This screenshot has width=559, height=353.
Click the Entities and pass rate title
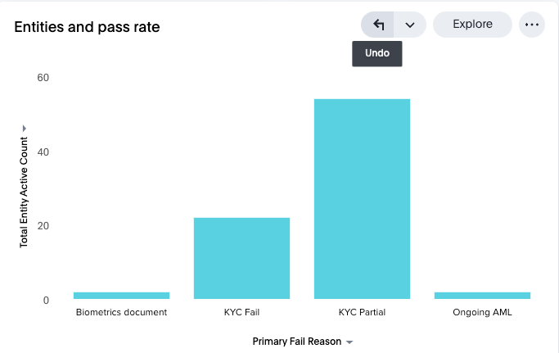pyautogui.click(x=87, y=27)
